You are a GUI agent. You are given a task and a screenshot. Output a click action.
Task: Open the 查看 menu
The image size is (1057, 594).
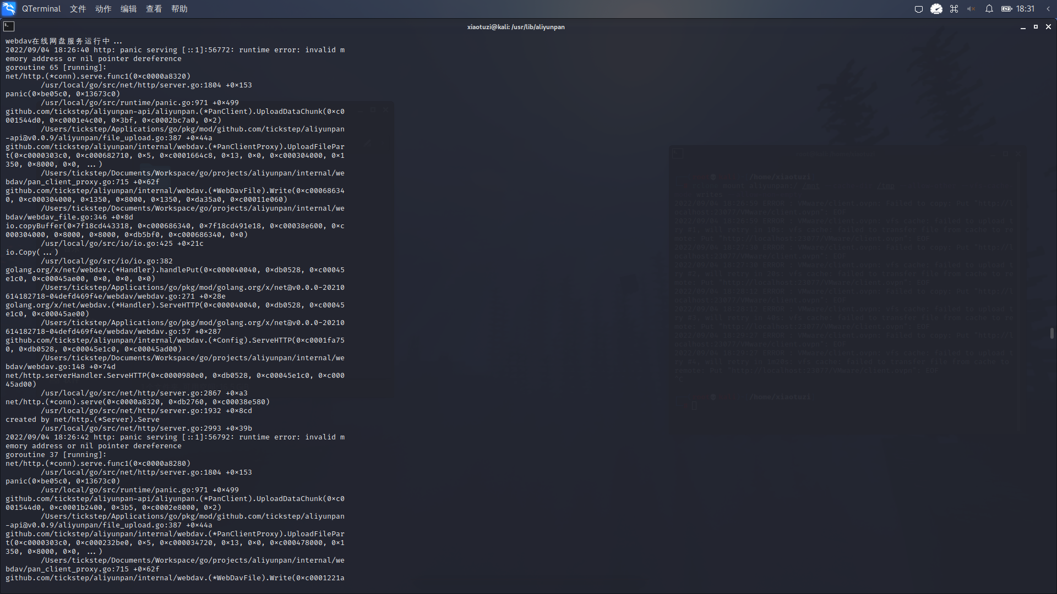pyautogui.click(x=154, y=9)
